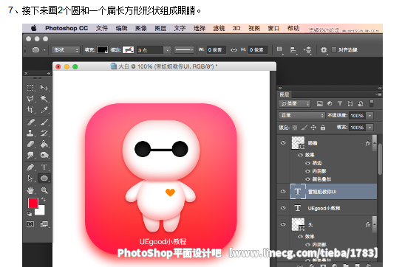Select the Magic Wand tool
Image resolution: width=419 pixels, height=267 pixels.
44,98
